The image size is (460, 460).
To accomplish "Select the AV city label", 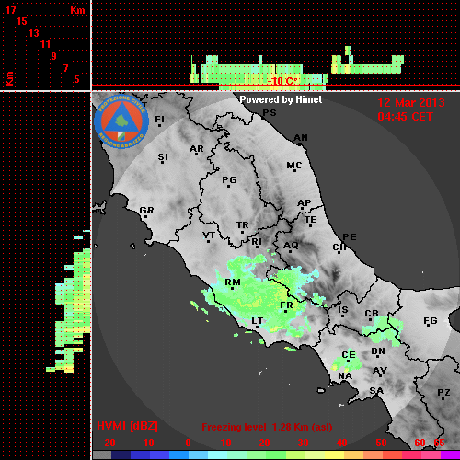I will pos(380,371).
